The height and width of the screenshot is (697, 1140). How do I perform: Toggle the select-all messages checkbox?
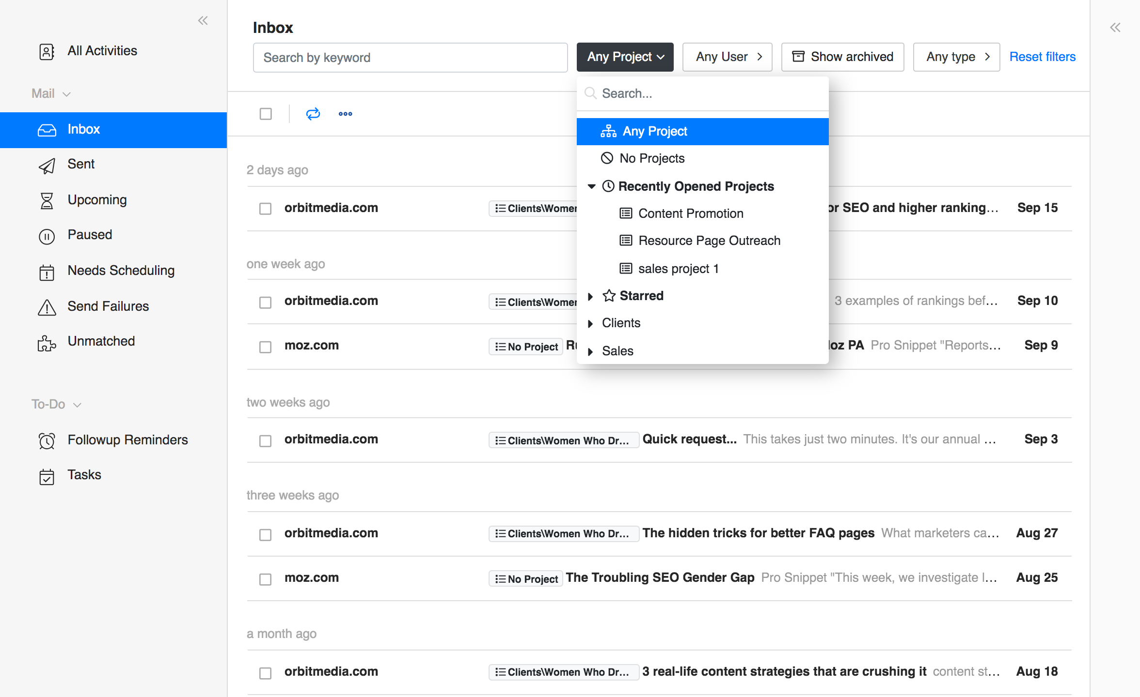[x=266, y=114]
